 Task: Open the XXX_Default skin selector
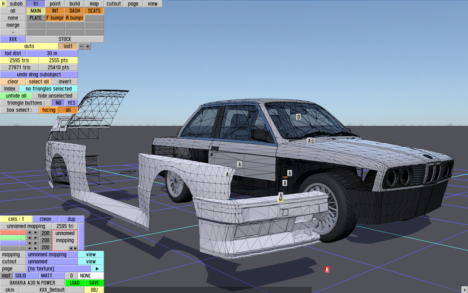point(52,290)
